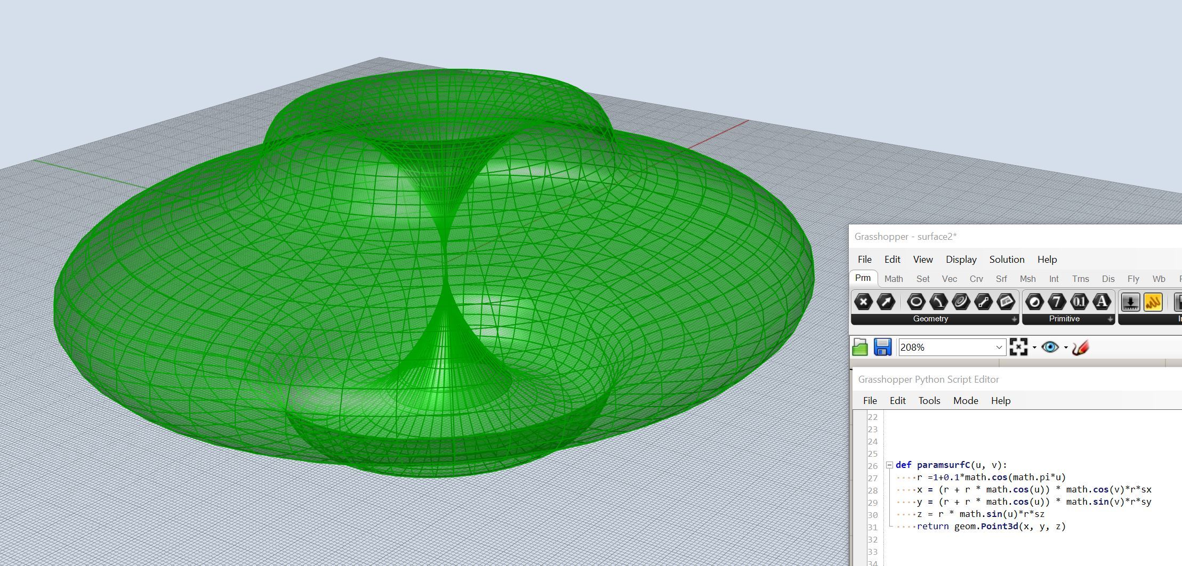
Task: Switch to the Math tab
Action: [x=894, y=279]
